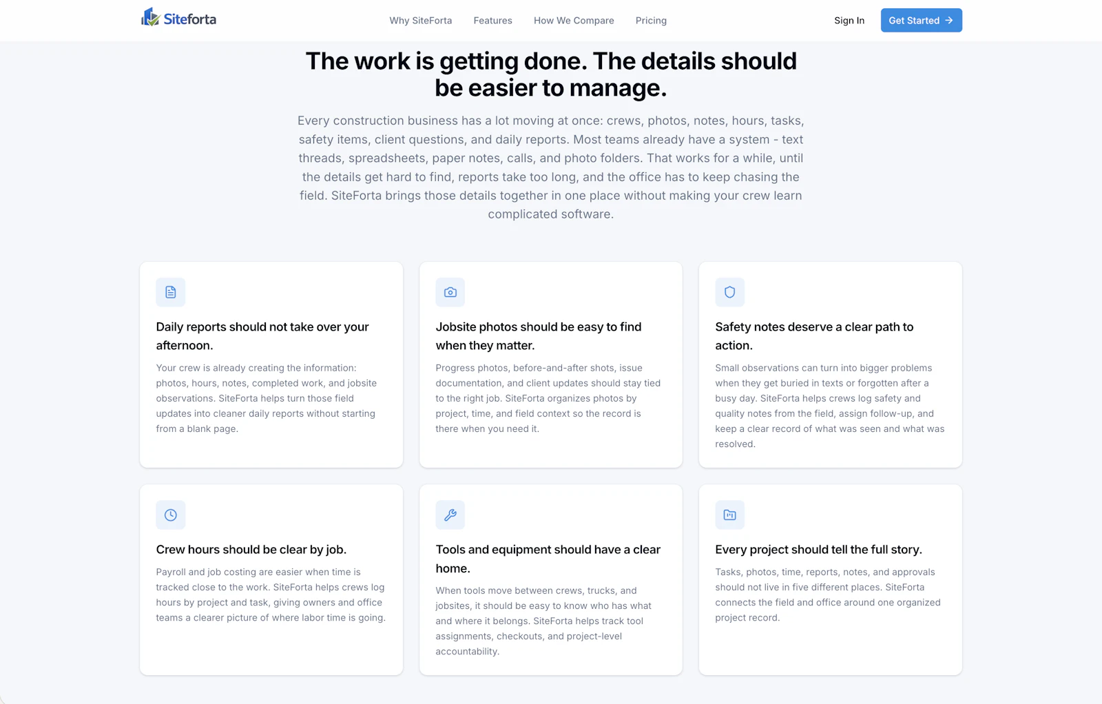Click the shield icon in Safety notes card
This screenshot has width=1102, height=704.
(730, 292)
